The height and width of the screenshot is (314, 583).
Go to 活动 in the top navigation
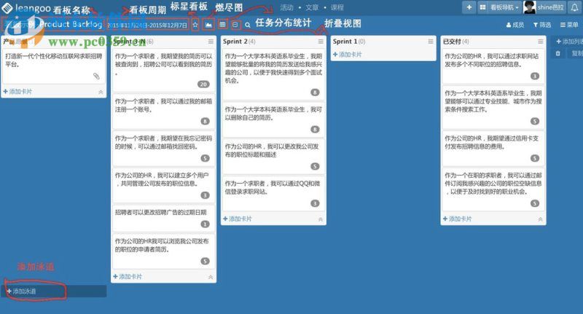[x=286, y=7]
